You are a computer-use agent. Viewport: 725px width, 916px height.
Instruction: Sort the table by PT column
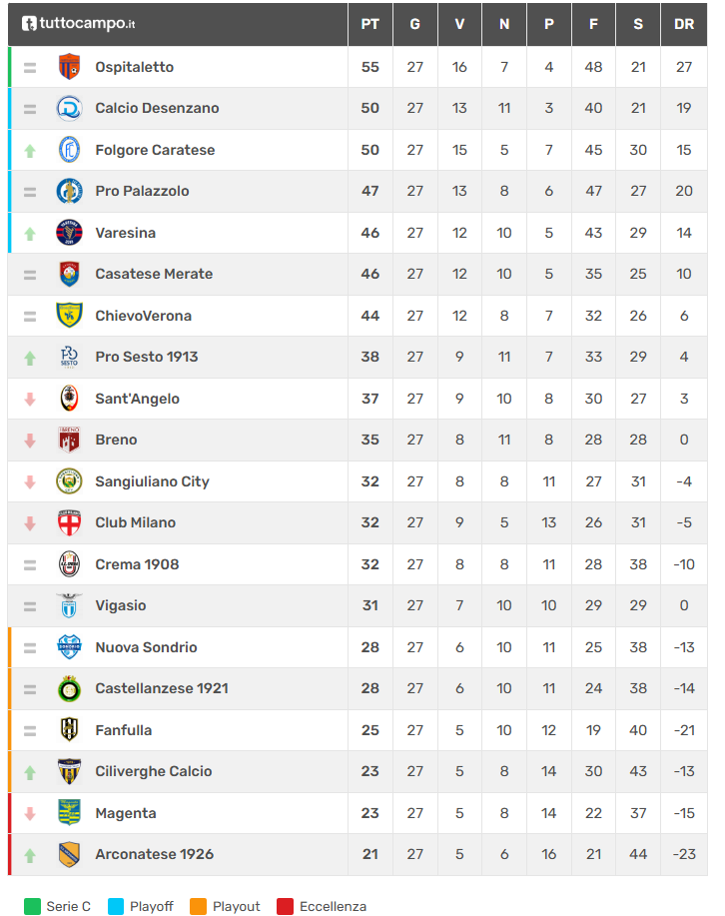click(369, 24)
